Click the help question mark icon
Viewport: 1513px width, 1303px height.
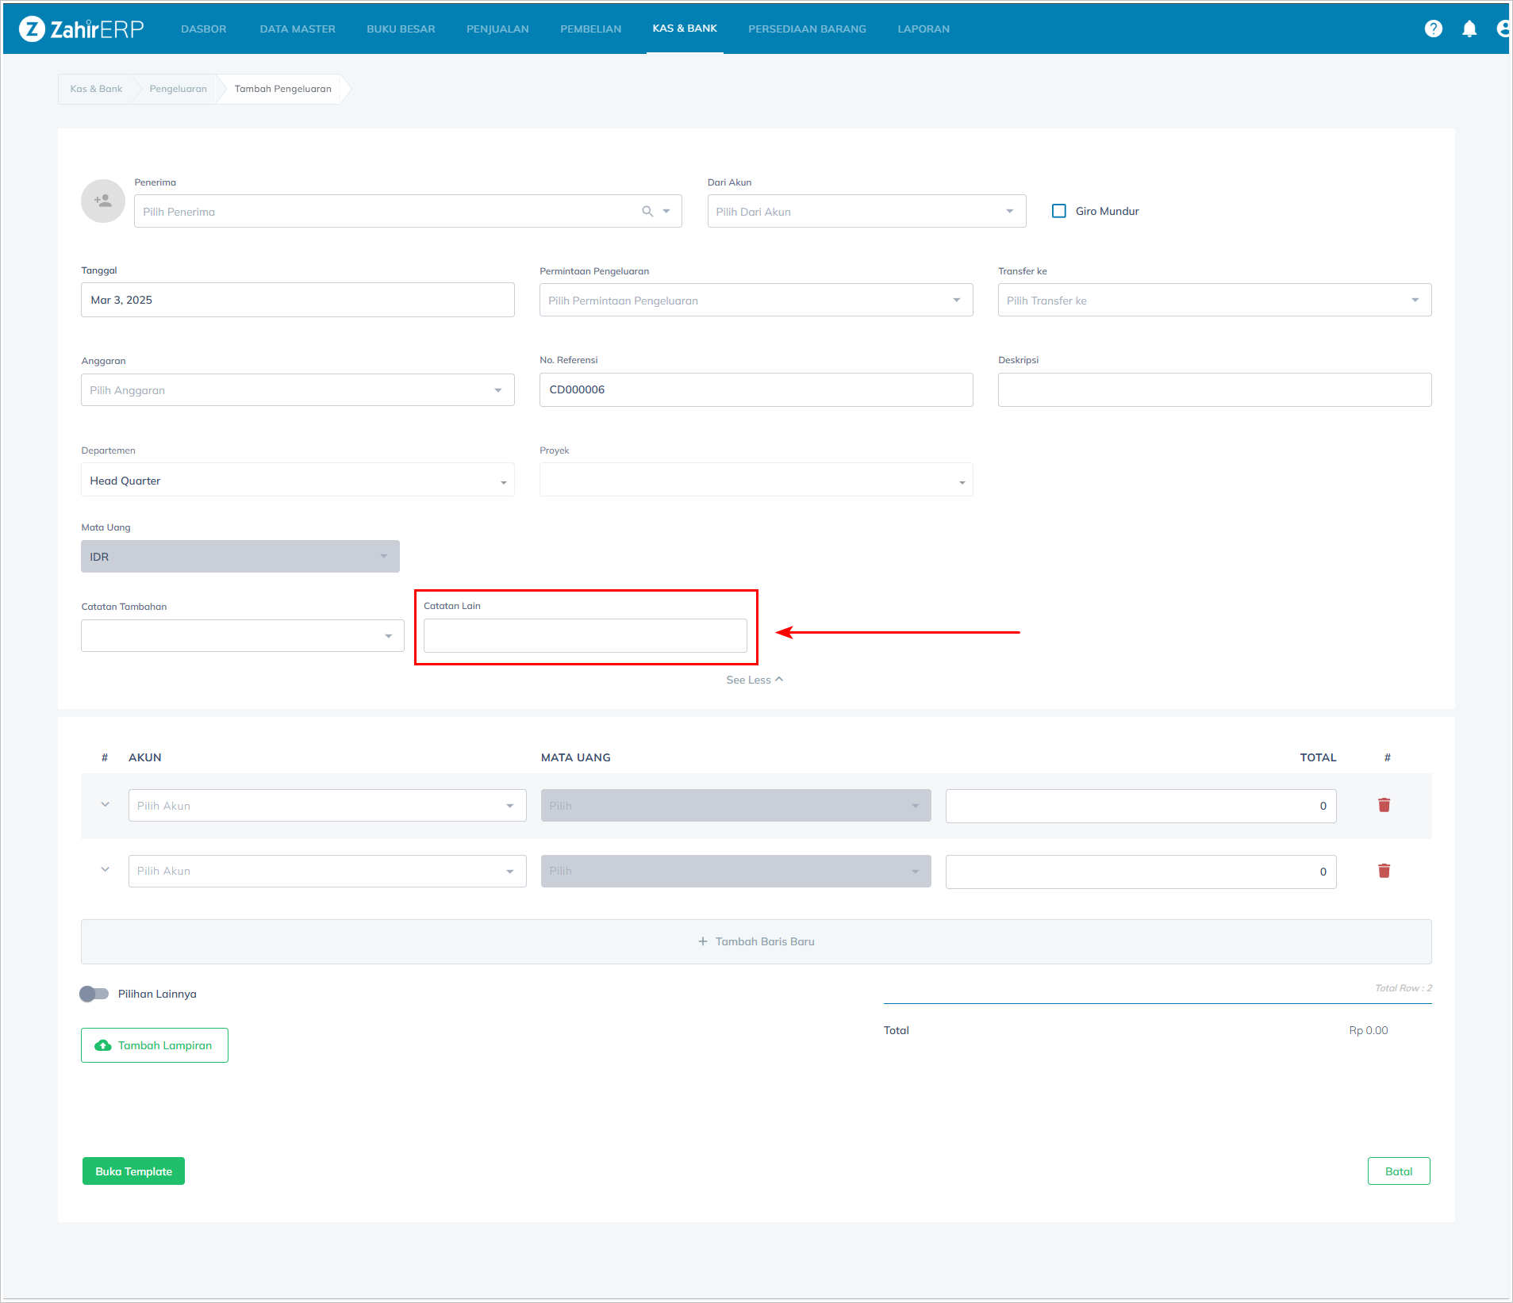(1433, 29)
